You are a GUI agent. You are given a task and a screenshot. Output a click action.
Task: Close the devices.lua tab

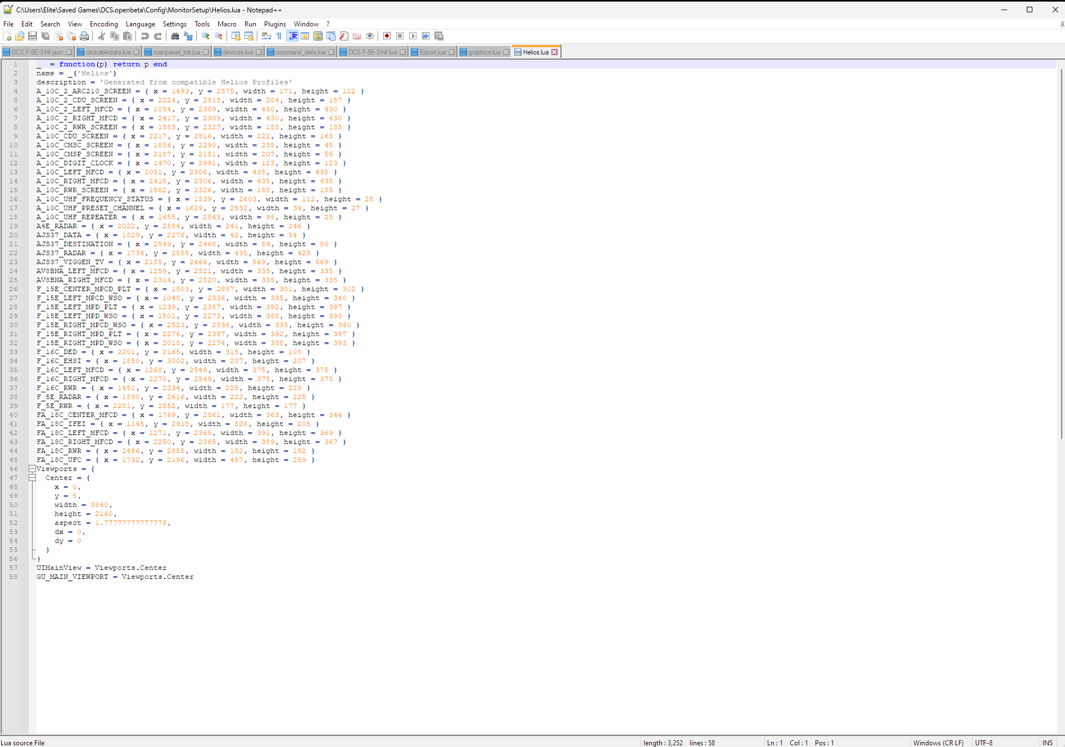point(259,52)
